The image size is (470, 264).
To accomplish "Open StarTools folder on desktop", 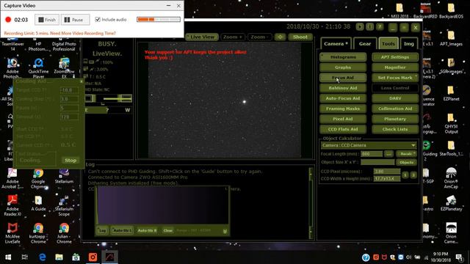I will pyautogui.click(x=451, y=148).
